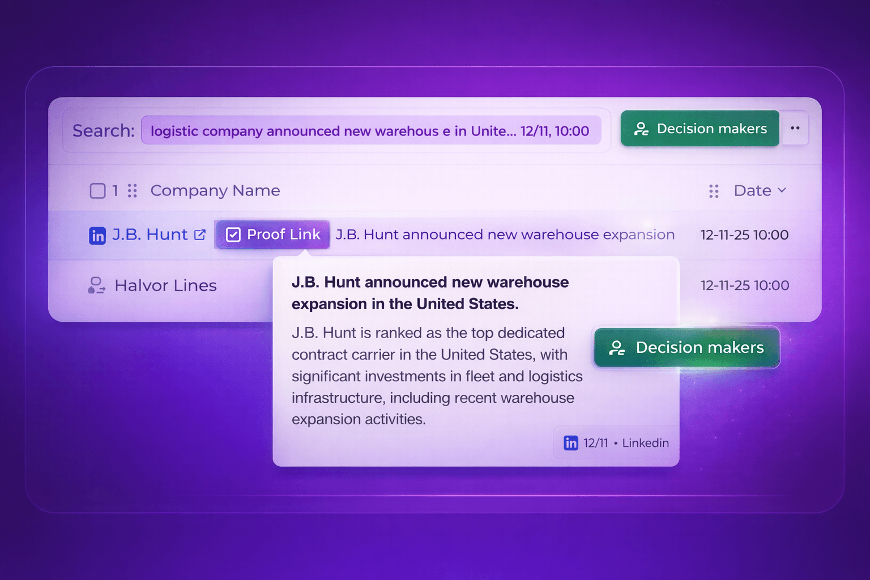Click the drag handle next to Company Name
This screenshot has width=870, height=580.
click(133, 191)
